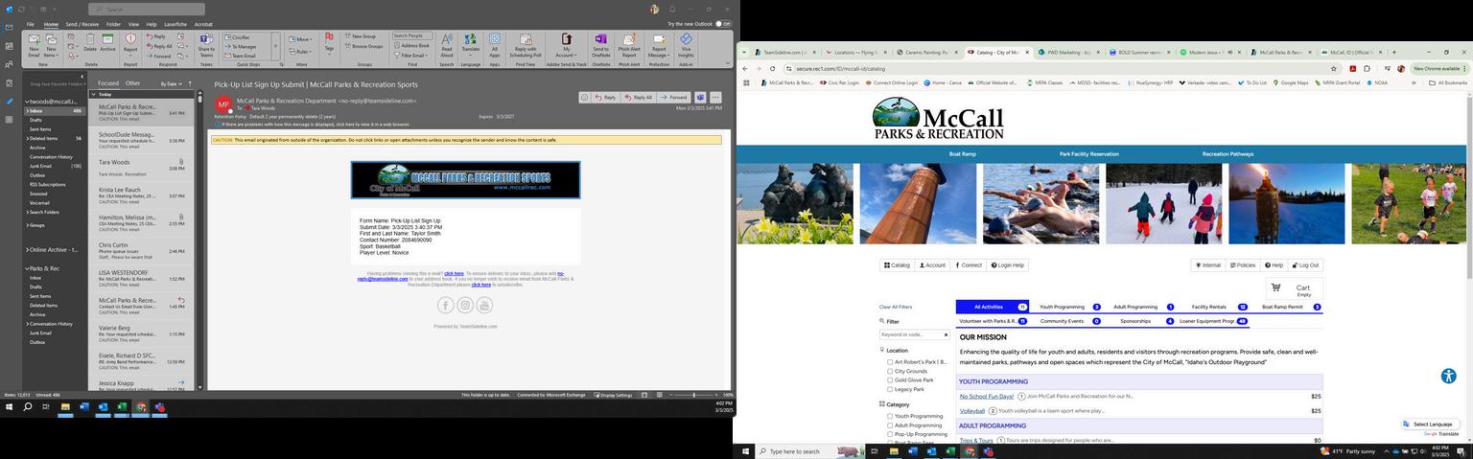This screenshot has width=1473, height=459.
Task: Open Chrome extensions puzzle icon
Action: point(1367,69)
